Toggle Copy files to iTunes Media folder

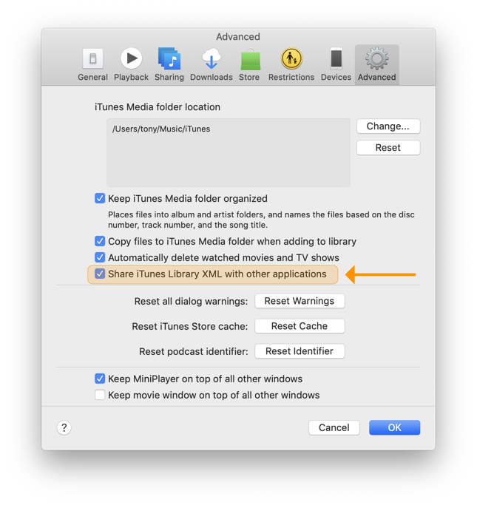coord(100,241)
